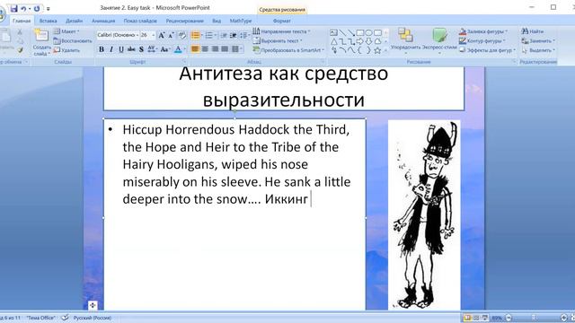Open the Дизайн ribbon tab
The width and height of the screenshot is (575, 323).
74,21
